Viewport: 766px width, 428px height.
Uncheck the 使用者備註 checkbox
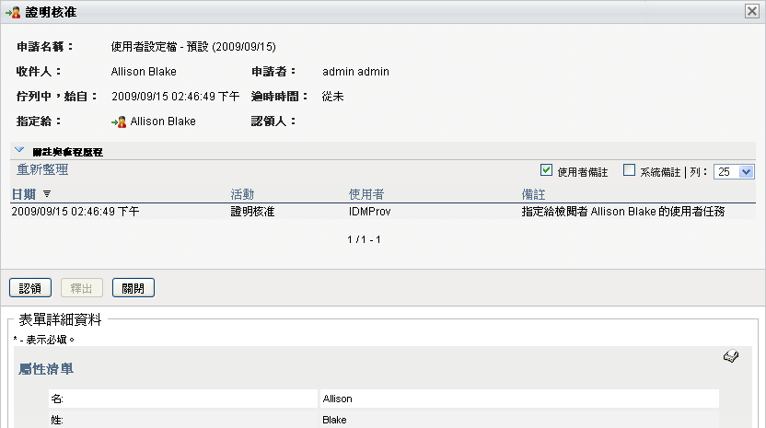(x=547, y=170)
